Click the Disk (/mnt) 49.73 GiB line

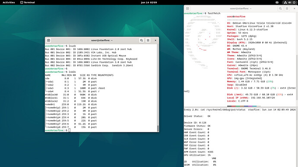[260, 95]
